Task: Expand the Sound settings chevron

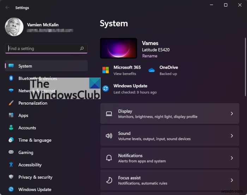Action: tap(232, 136)
